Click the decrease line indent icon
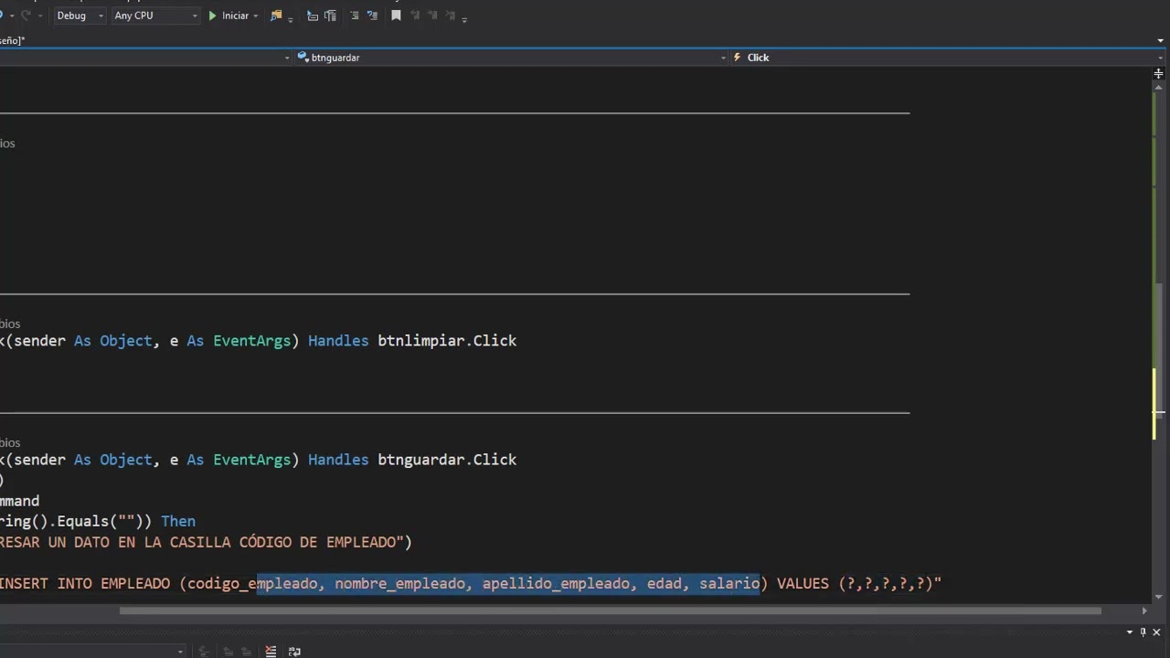 click(x=355, y=16)
